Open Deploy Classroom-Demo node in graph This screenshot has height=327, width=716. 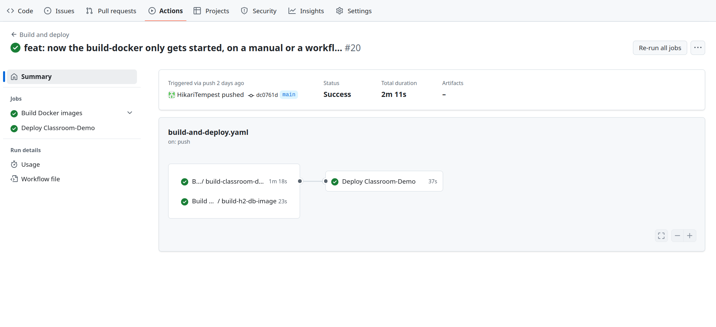384,181
